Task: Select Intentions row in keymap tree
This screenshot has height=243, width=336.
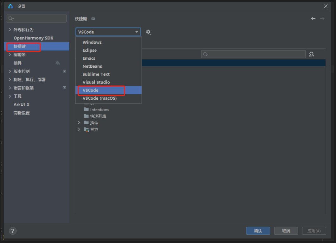Action: pos(200,109)
